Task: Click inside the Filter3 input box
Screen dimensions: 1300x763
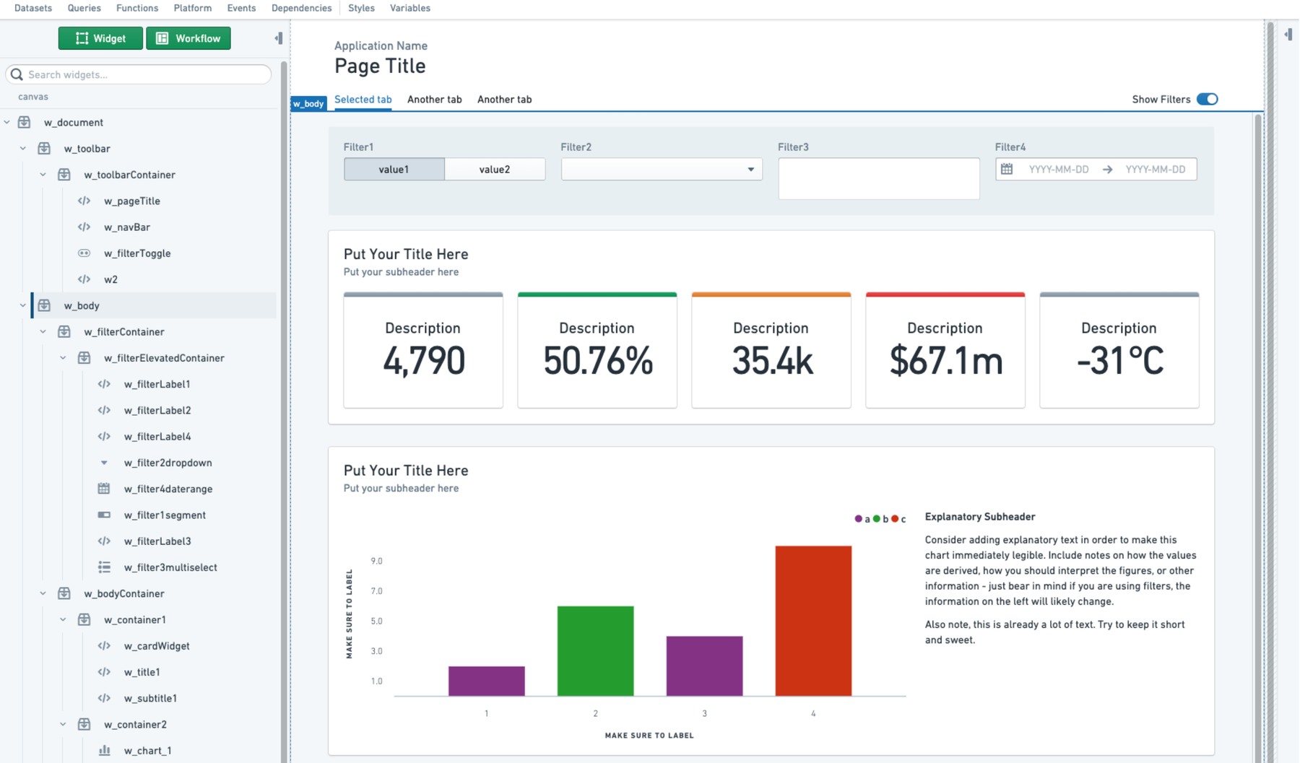Action: (878, 178)
